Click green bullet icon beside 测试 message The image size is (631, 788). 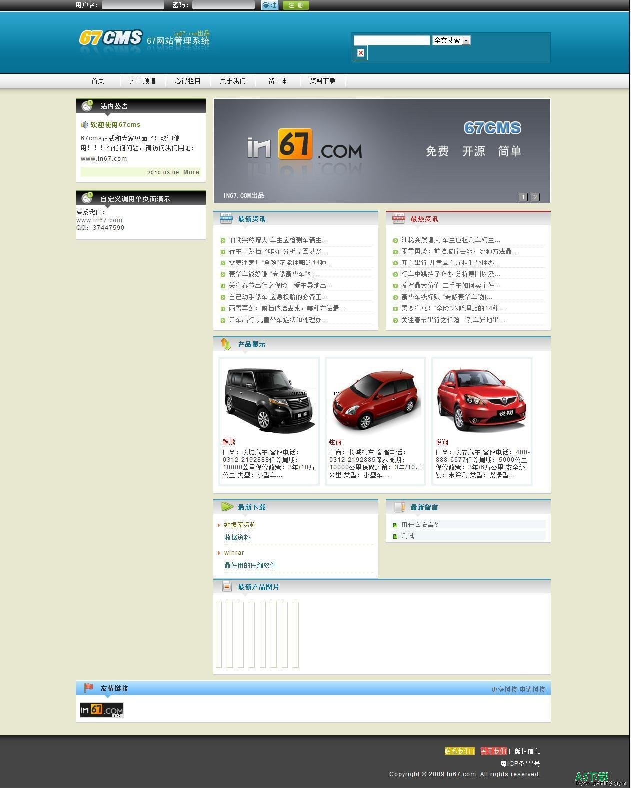pos(395,536)
